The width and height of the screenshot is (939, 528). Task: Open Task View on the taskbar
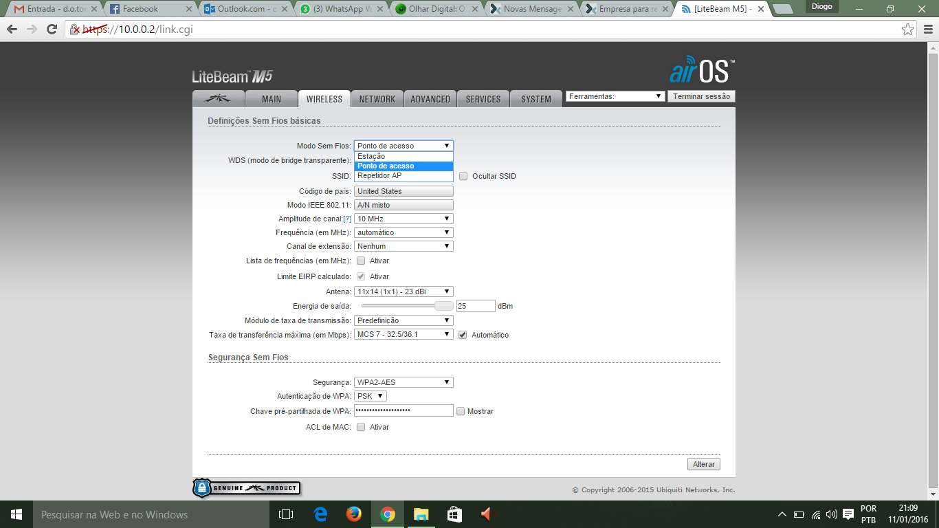[286, 514]
